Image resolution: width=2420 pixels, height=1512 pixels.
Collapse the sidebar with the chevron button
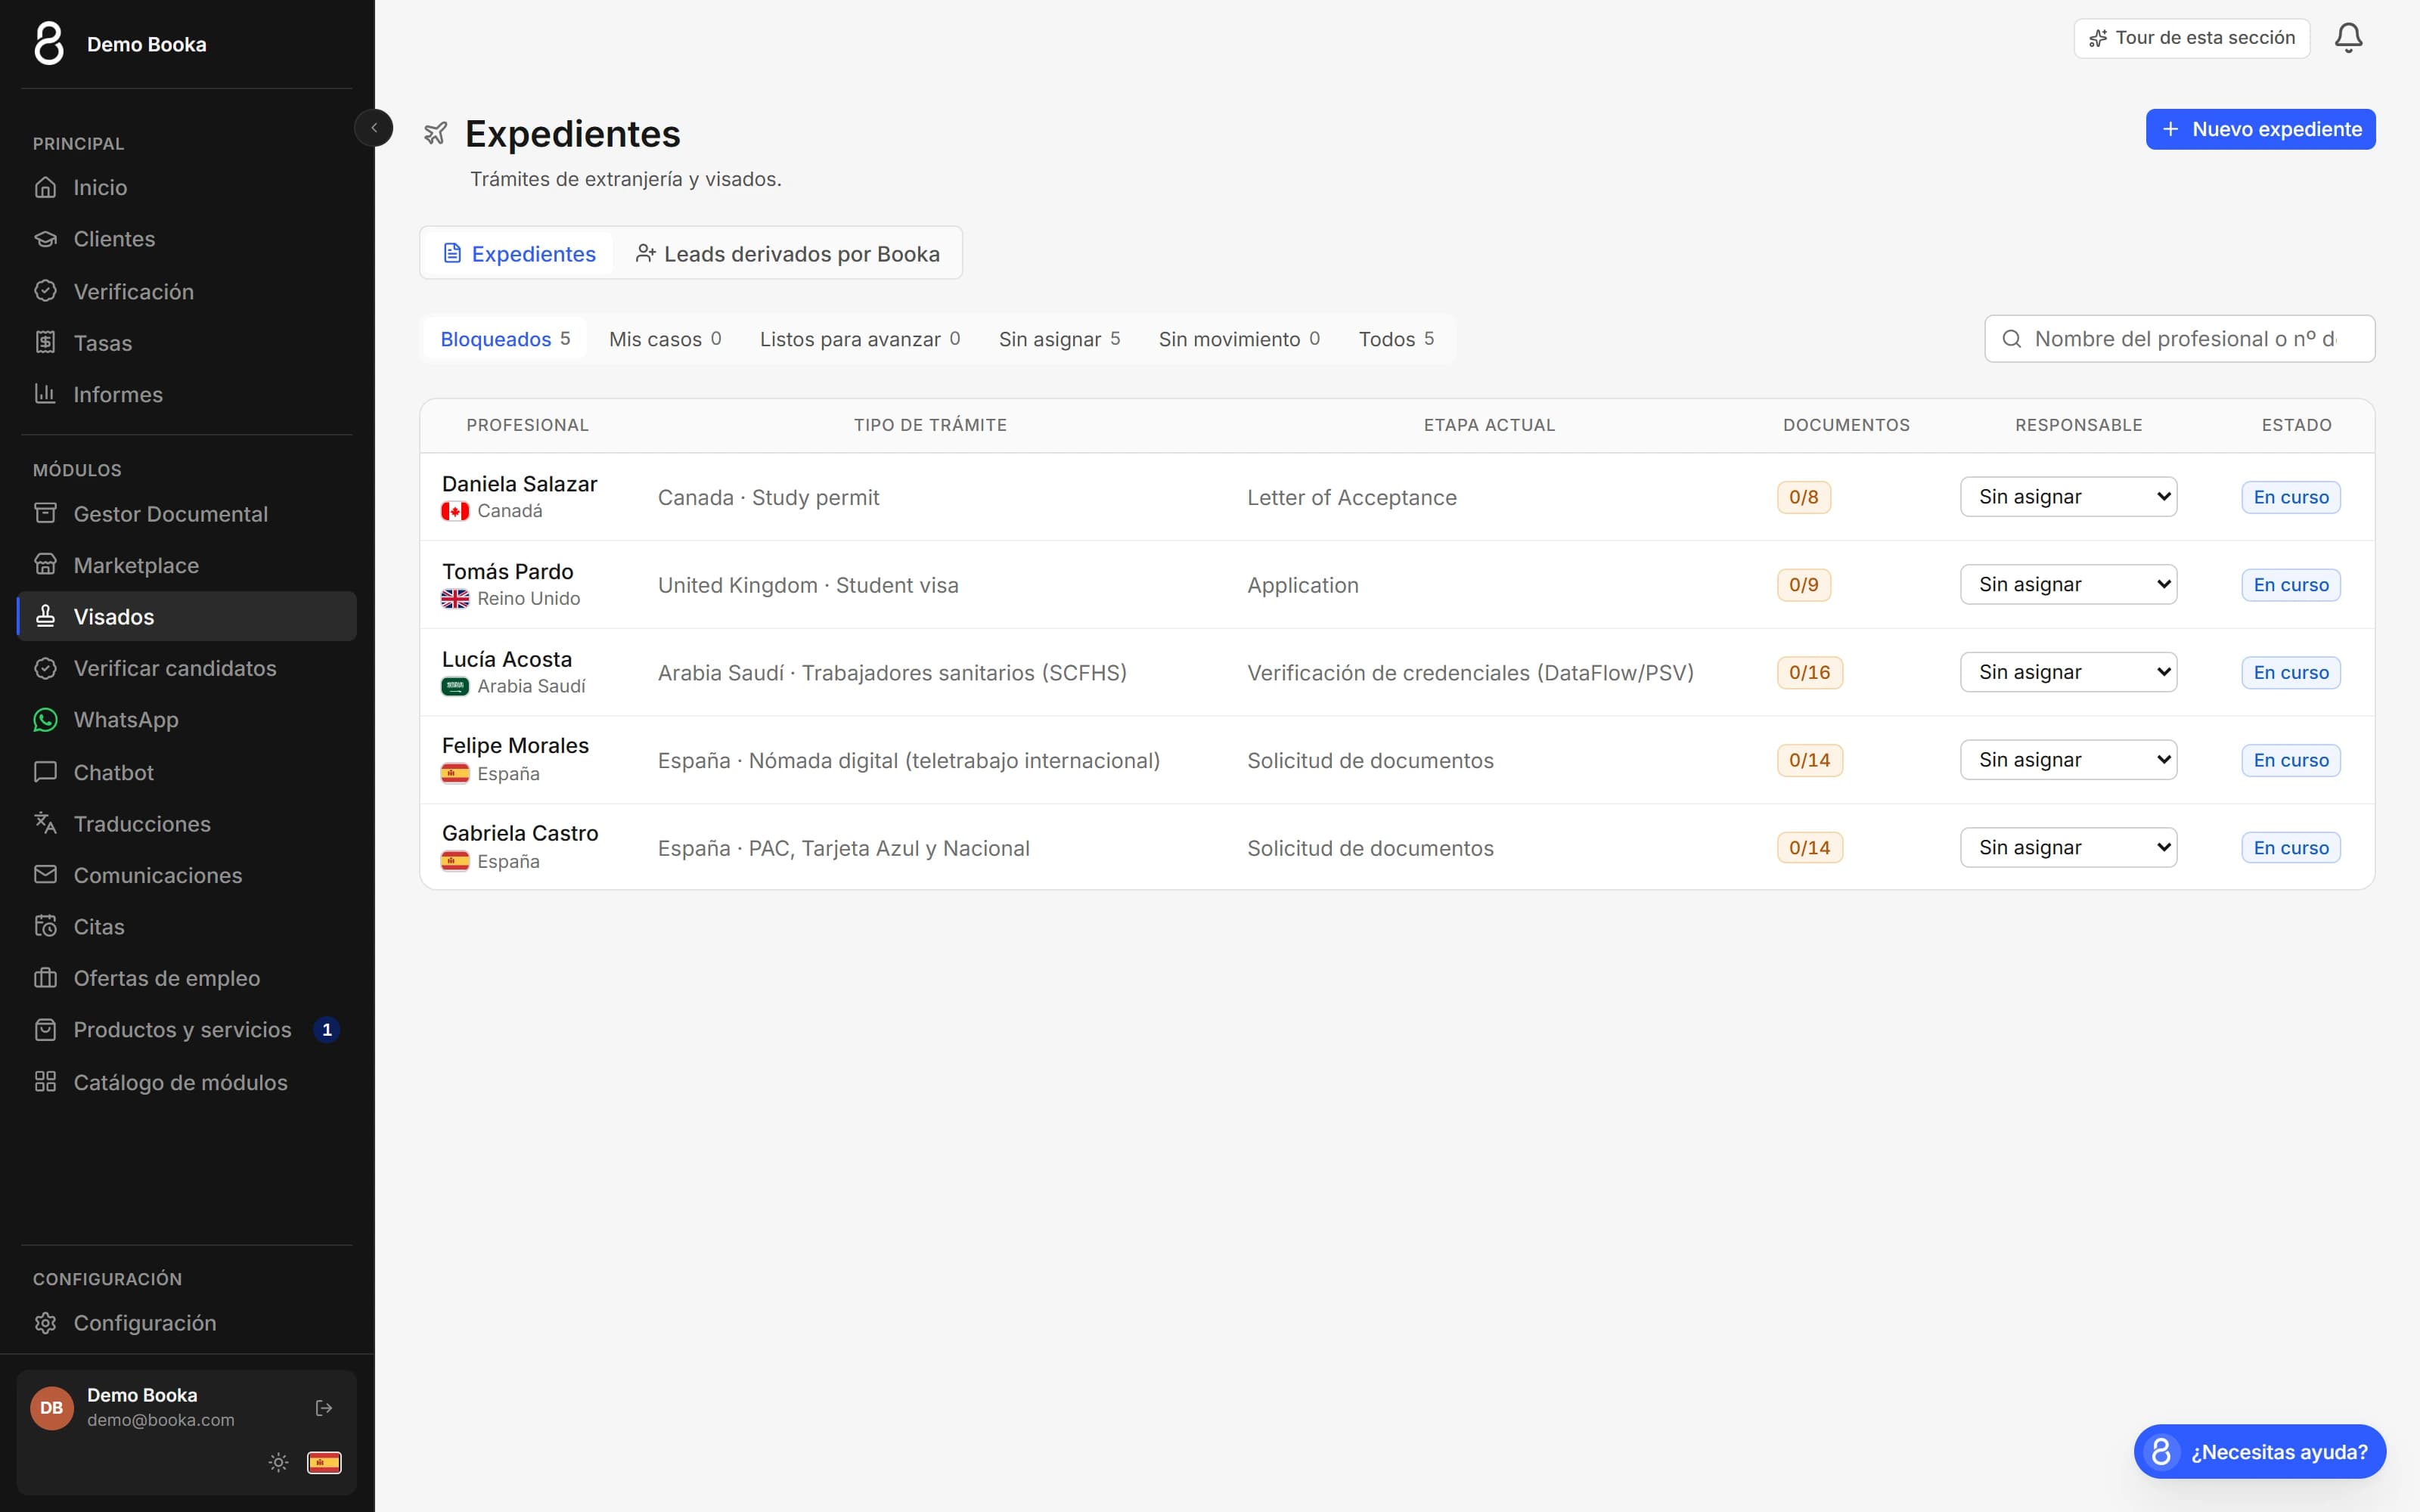(x=374, y=128)
